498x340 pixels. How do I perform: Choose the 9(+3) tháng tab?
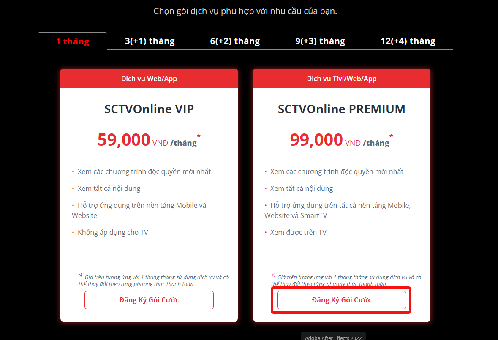(320, 41)
